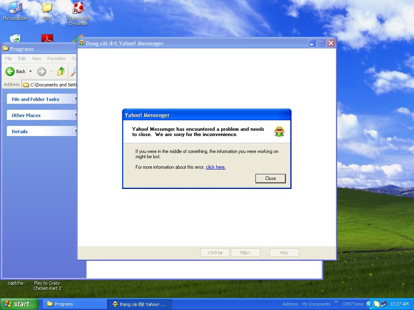Click the tray arrow to show hidden icons
Screen dimensions: 414x310
pos(369,304)
